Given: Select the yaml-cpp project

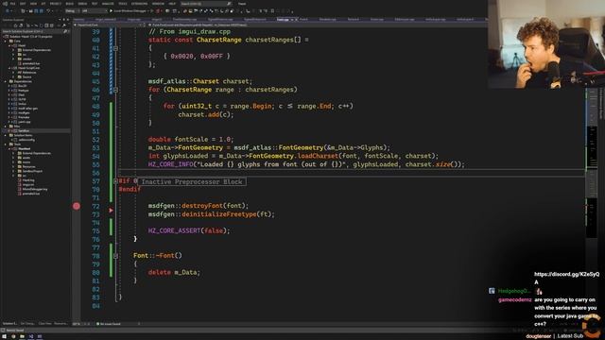Looking at the screenshot, I should tap(25, 122).
